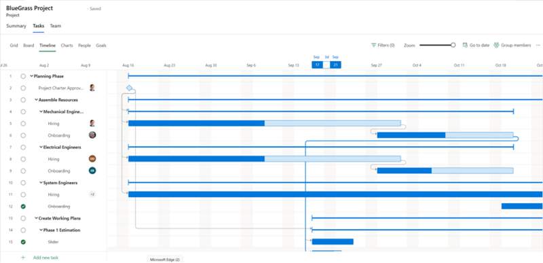543x263 pixels.
Task: Click the assignee avatar on row 6 Onboarding
Action: (x=92, y=135)
